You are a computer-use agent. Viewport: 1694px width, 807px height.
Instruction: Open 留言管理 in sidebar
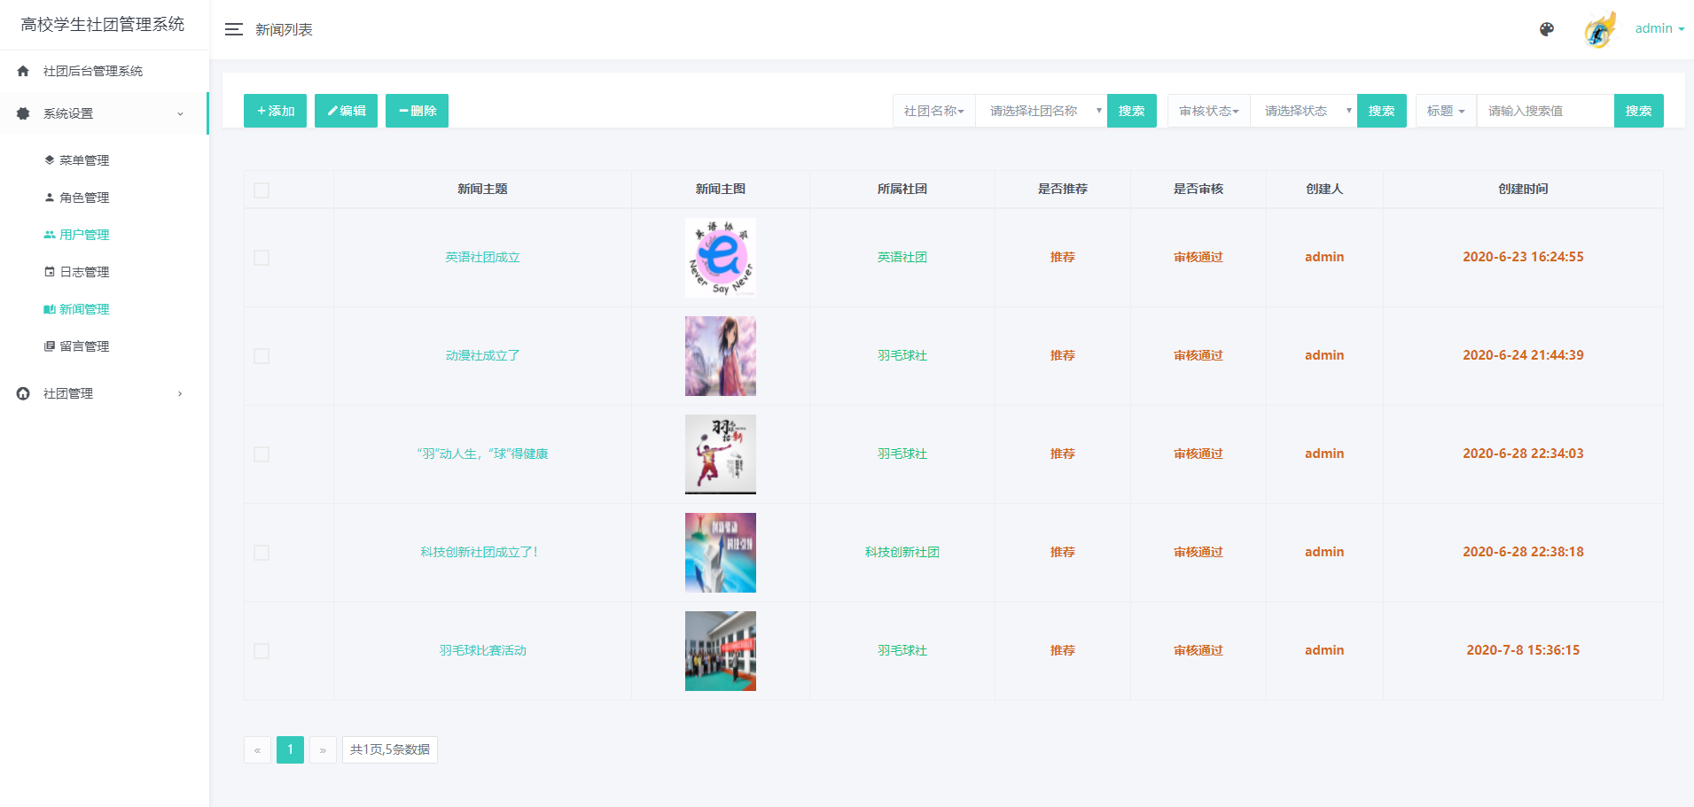(84, 346)
